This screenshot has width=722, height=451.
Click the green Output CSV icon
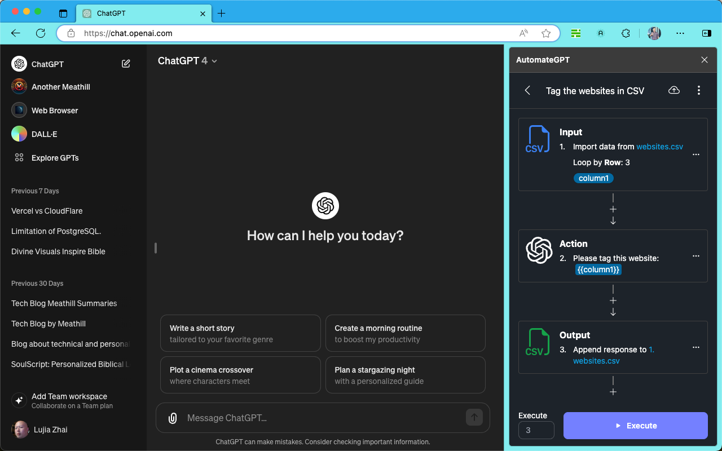tap(536, 342)
